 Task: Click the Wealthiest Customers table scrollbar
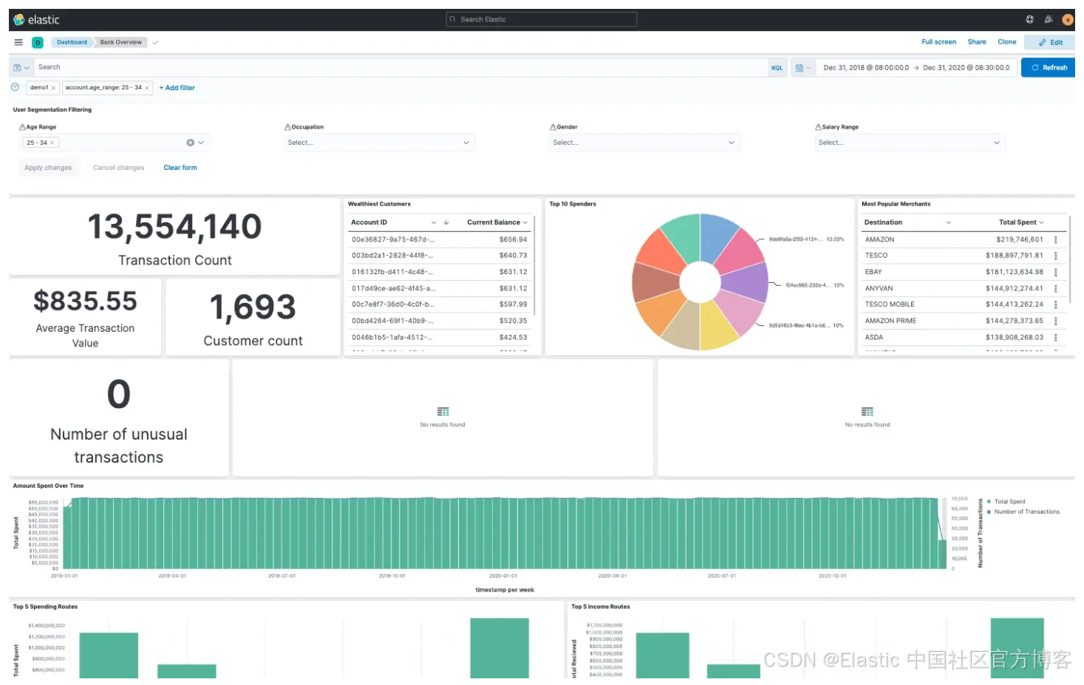(534, 266)
